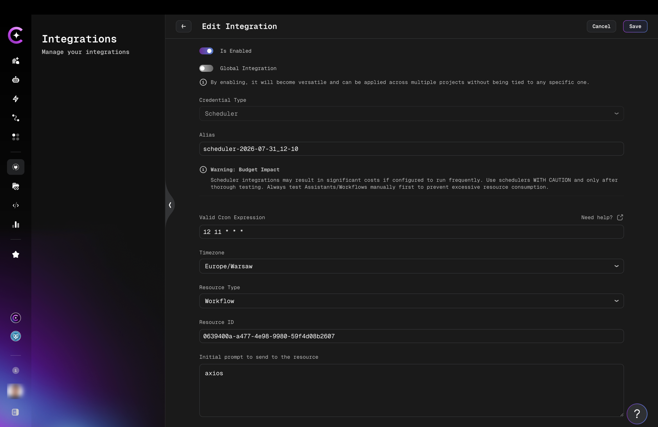The width and height of the screenshot is (658, 427).
Task: Open the blurred user profile picture
Action: pos(15,391)
